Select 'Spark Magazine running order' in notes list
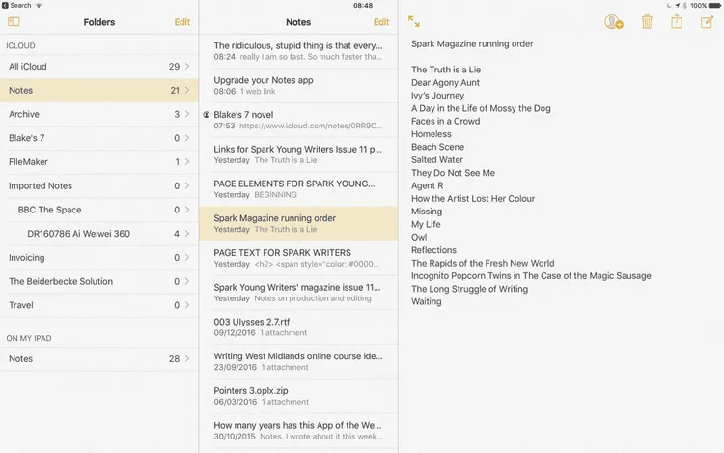This screenshot has width=724, height=453. [x=298, y=223]
